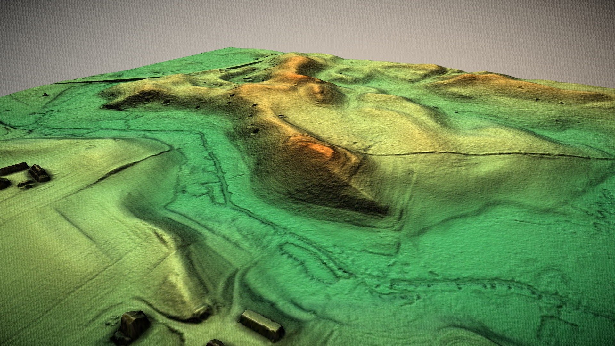Screen dimensions: 615x346
Task: Select the long rectangular building at bottom center
Action: click(x=262, y=325)
